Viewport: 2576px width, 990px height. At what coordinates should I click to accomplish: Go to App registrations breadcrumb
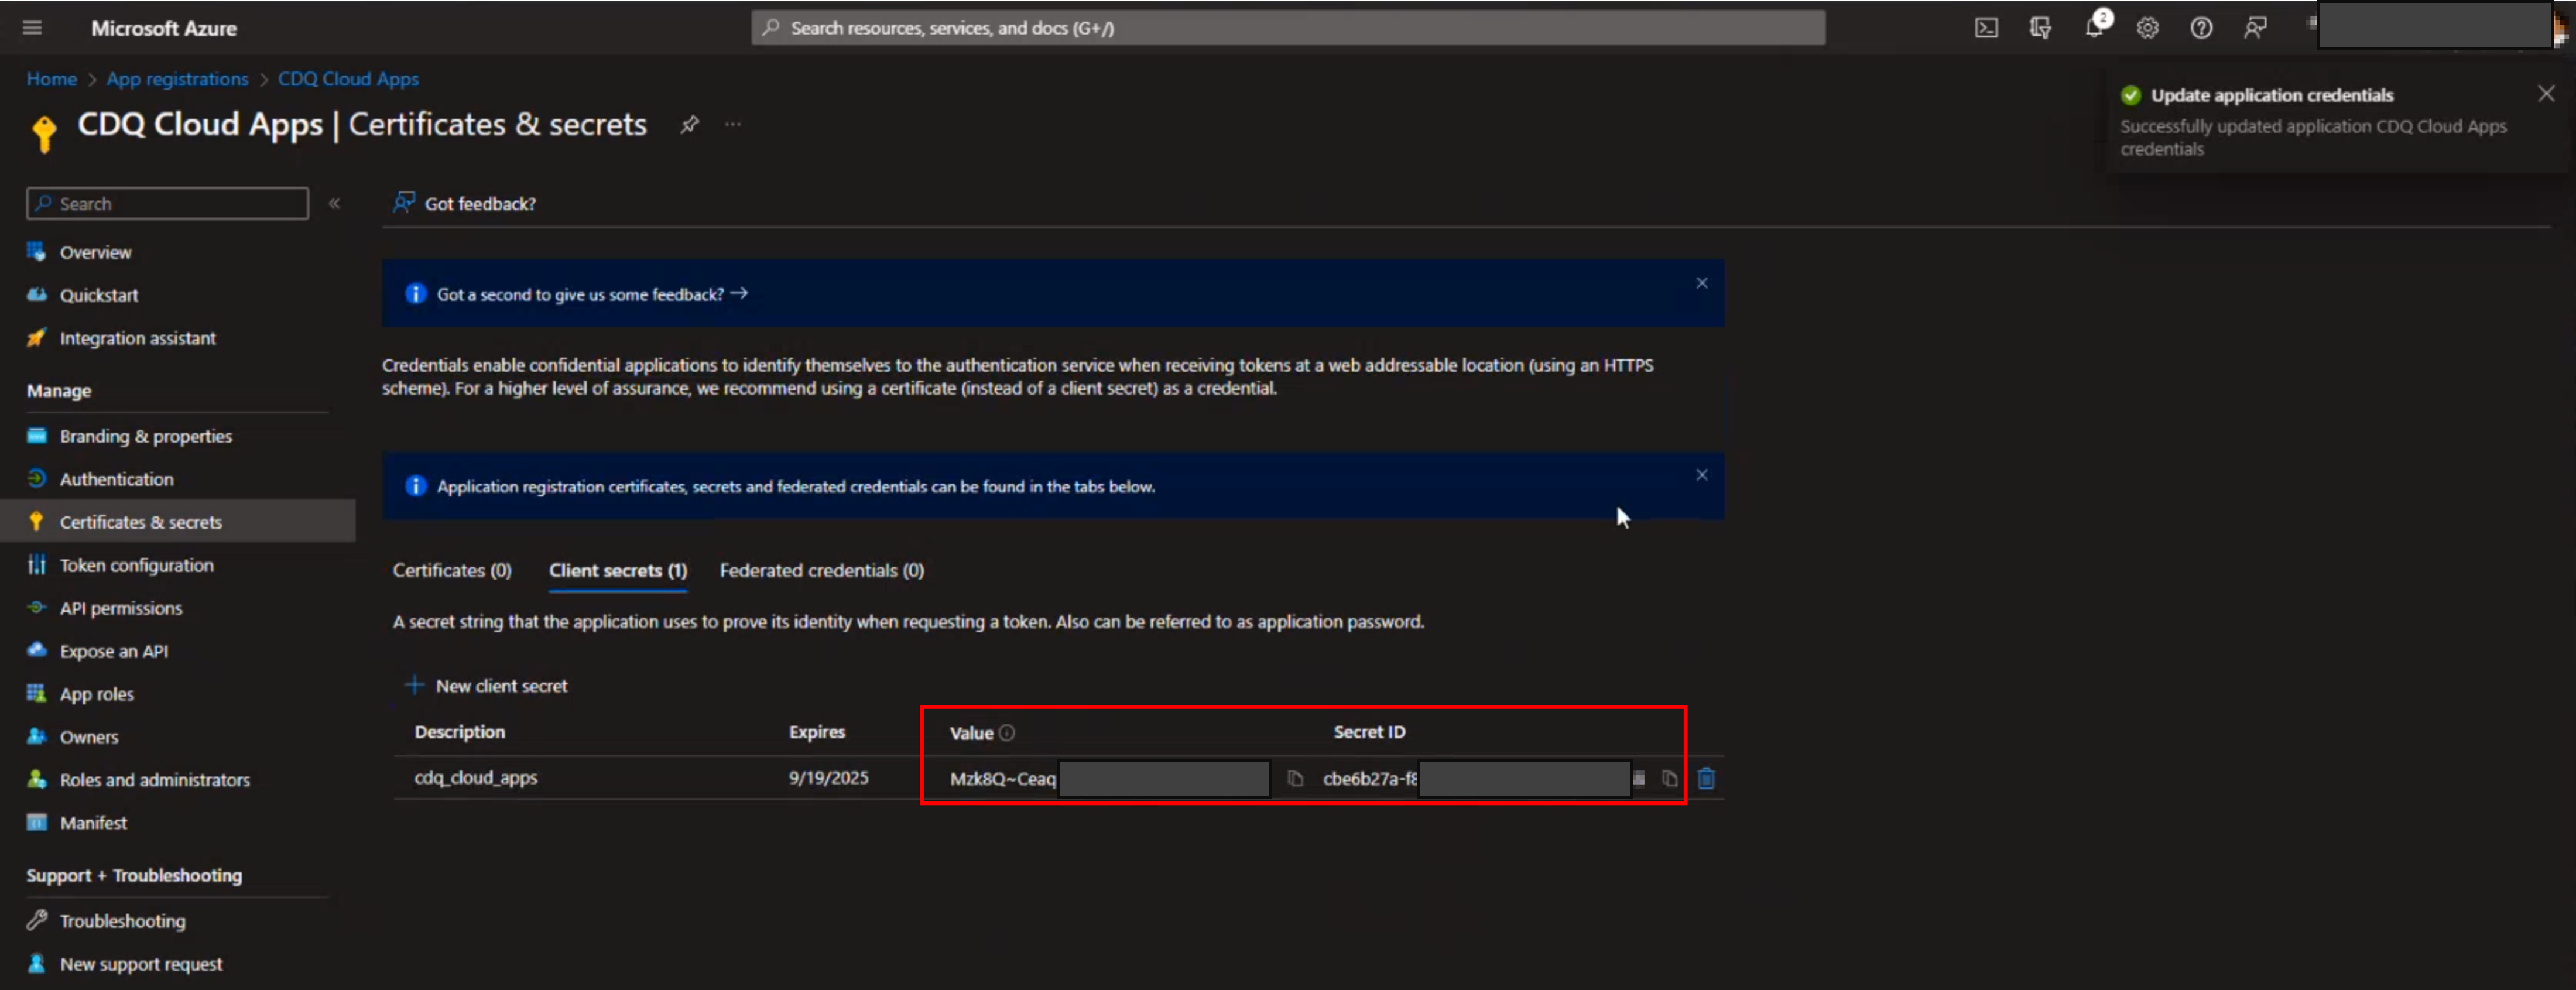[x=177, y=79]
